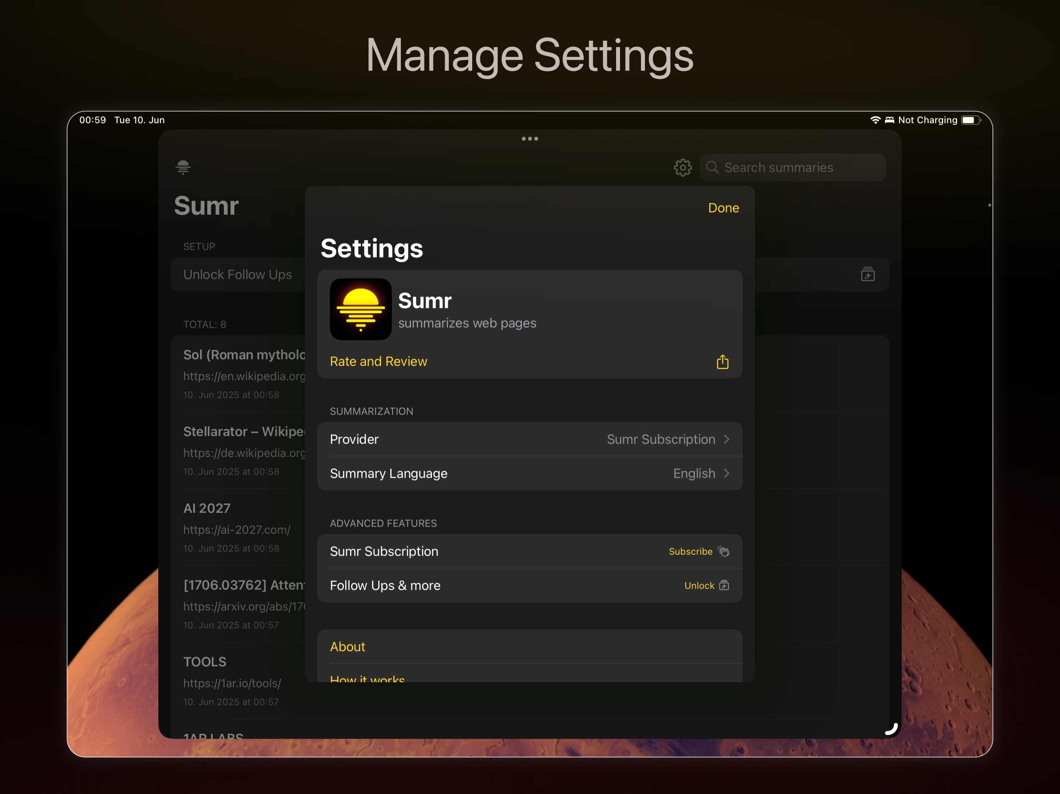Viewport: 1060px width, 794px height.
Task: Open the Sol (Roman mythology) summary
Action: click(x=238, y=373)
